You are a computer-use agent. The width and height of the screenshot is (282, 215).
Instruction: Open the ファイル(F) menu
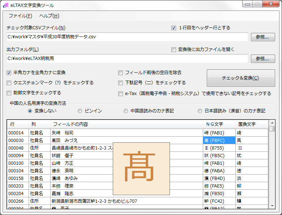pyautogui.click(x=20, y=16)
